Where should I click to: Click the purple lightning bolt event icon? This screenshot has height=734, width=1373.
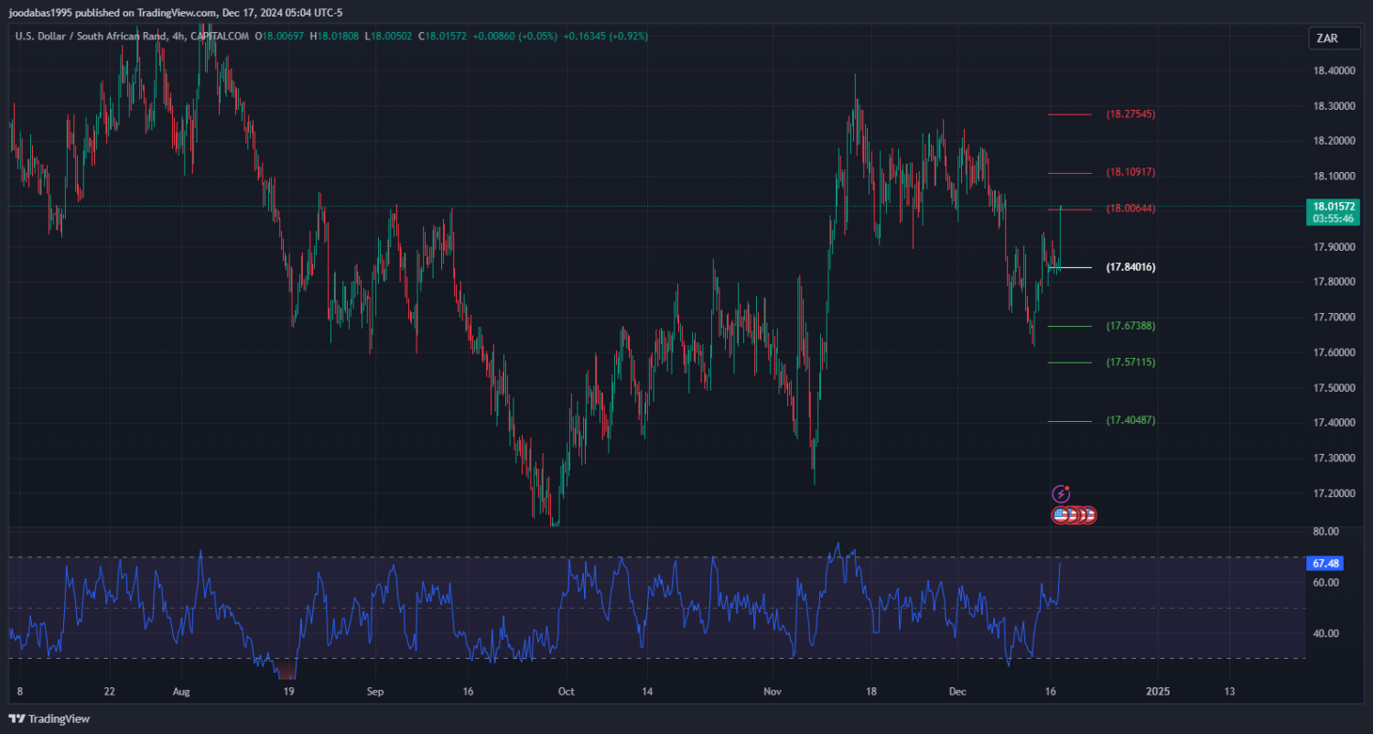pos(1061,494)
